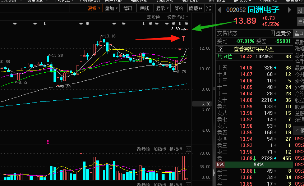Viewport: 304px width, 186px height.
Task: Open the 设置均线 moving average dropdown
Action: (178, 17)
